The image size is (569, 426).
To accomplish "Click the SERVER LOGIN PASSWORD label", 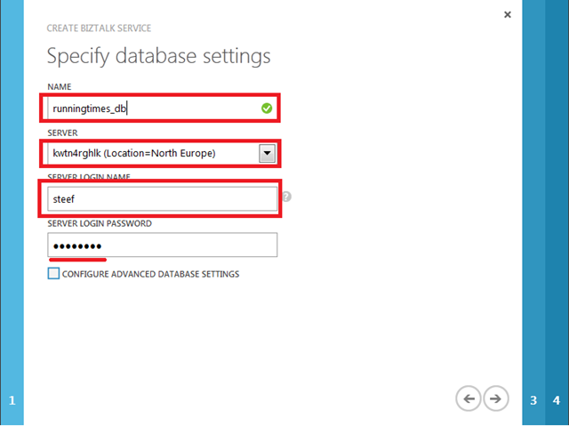I will coord(100,223).
